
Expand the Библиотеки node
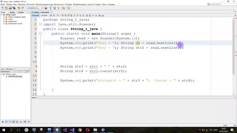(x=4, y=21)
